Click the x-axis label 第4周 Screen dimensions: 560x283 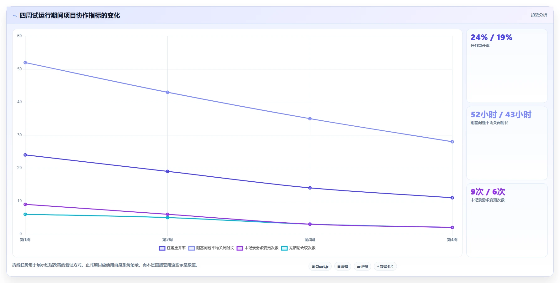452,240
